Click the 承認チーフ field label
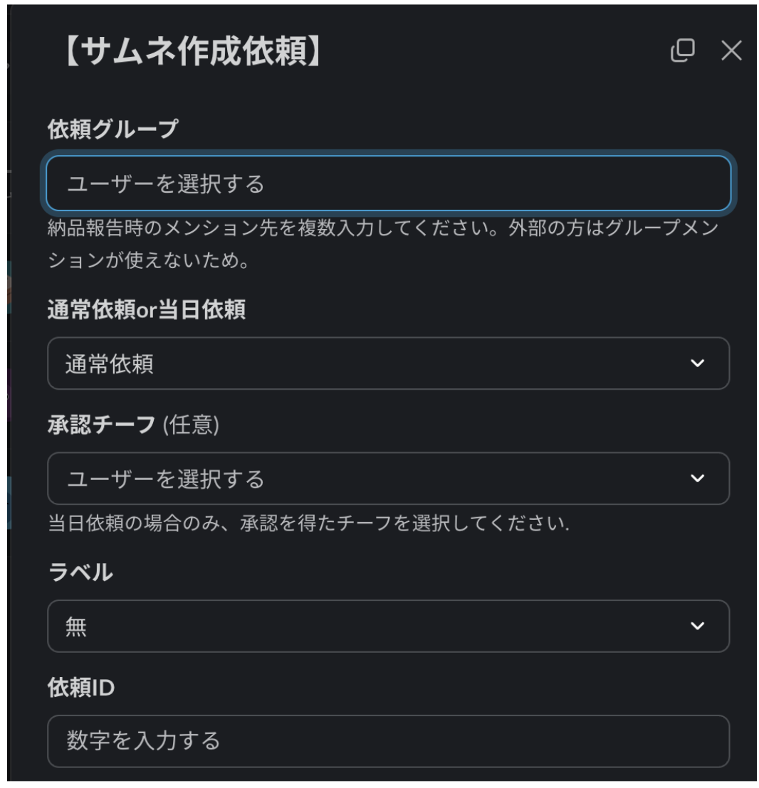 (x=100, y=425)
